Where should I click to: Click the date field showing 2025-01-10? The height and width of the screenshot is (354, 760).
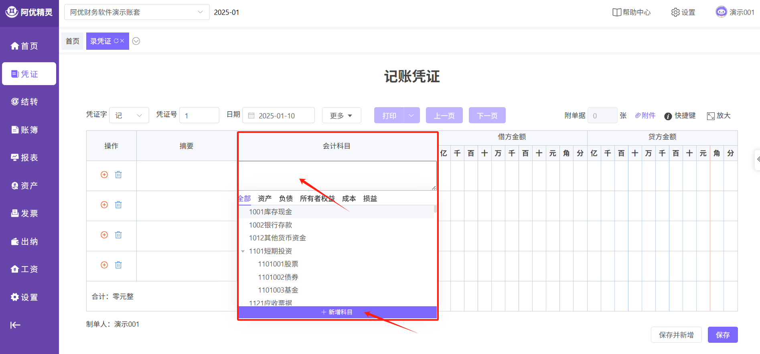tap(278, 116)
